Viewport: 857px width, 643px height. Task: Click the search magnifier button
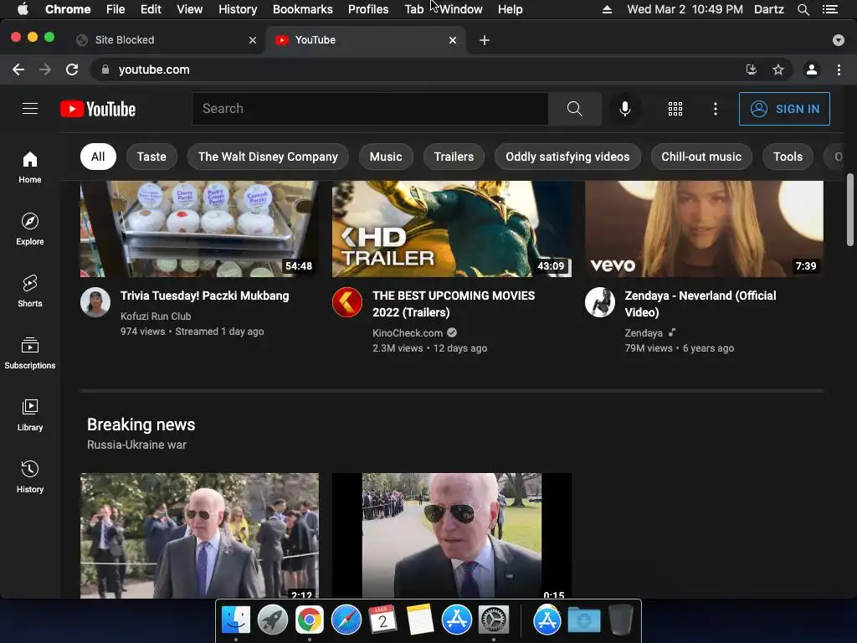(574, 109)
